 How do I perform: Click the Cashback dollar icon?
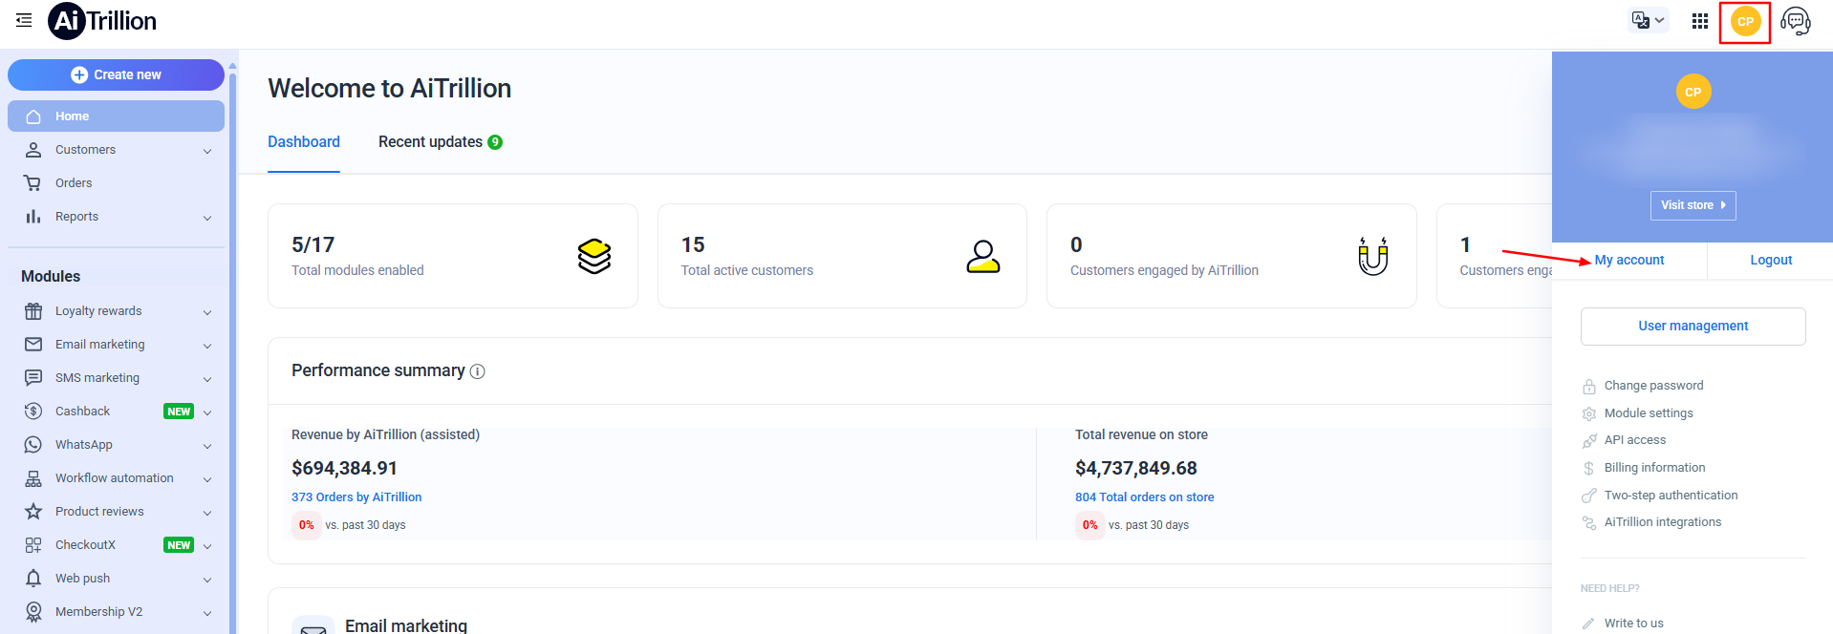(x=33, y=412)
